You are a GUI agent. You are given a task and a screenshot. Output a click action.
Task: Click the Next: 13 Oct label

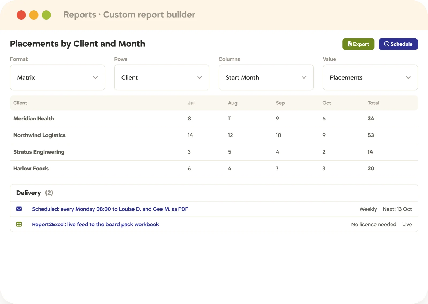coord(397,209)
